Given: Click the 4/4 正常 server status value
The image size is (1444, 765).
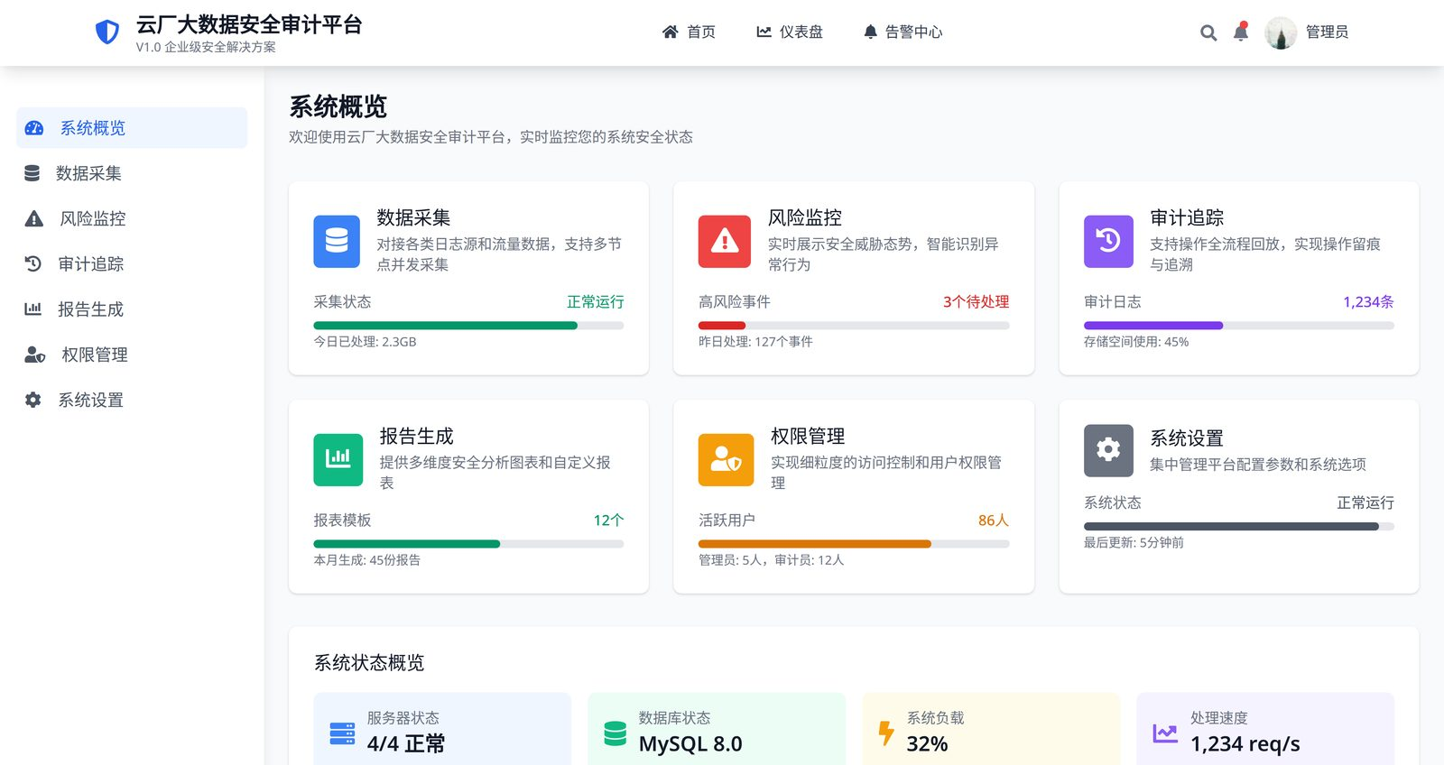Looking at the screenshot, I should click(406, 744).
